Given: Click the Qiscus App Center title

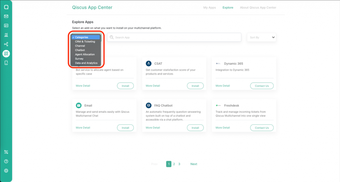Looking at the screenshot, I should coord(92,7).
